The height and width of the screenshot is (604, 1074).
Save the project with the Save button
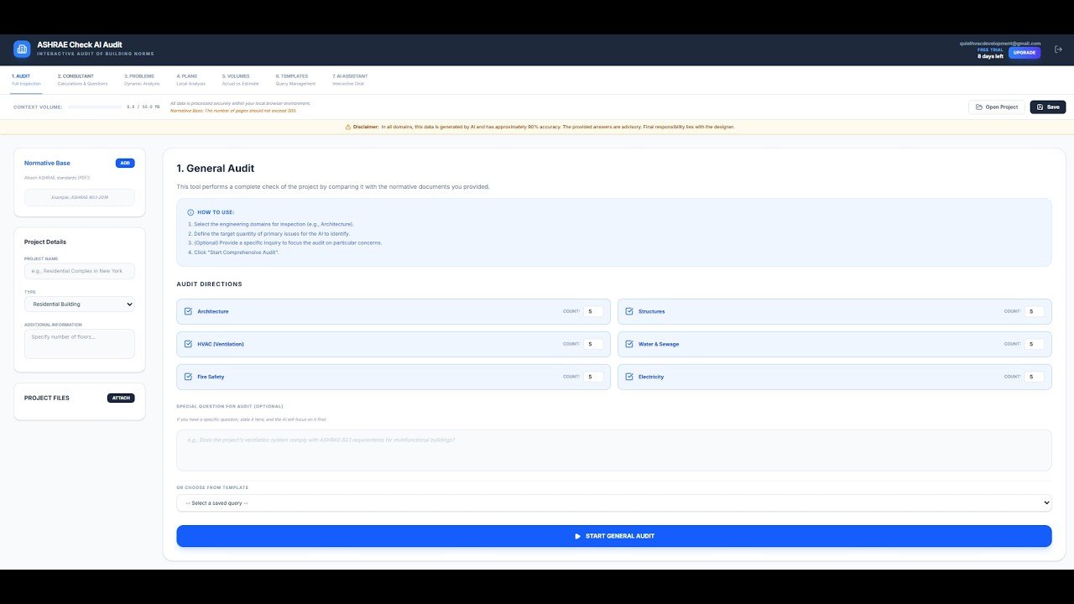pyautogui.click(x=1048, y=107)
